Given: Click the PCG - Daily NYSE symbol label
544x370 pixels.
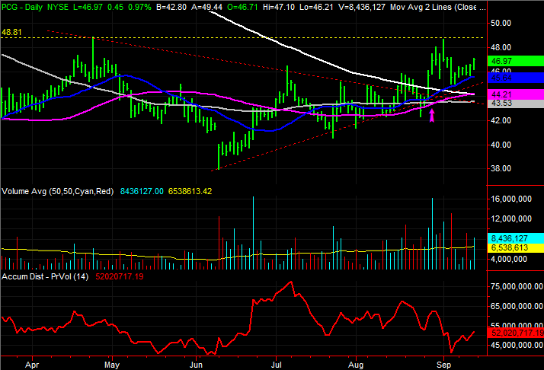Looking at the screenshot, I should (x=35, y=7).
